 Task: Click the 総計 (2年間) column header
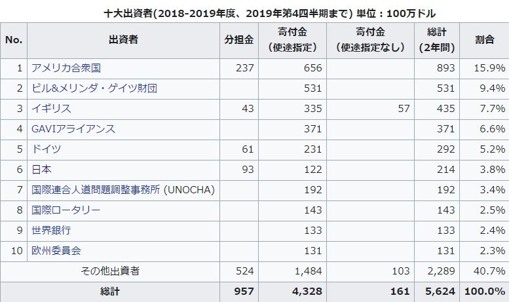pyautogui.click(x=437, y=40)
